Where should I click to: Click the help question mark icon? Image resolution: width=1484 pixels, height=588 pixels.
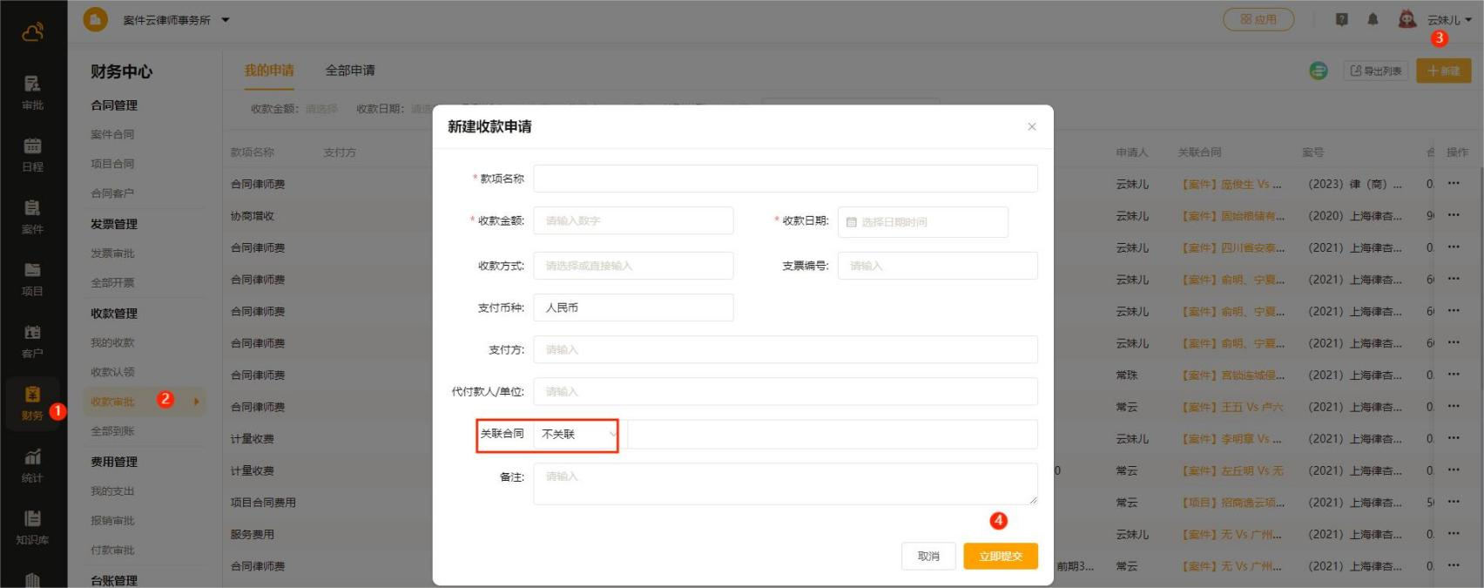[x=1341, y=19]
